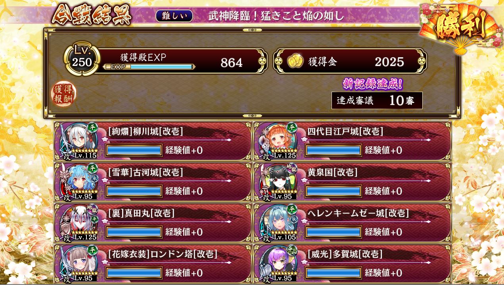Click the blue experience bar of 黄泉国
Screen dimensions: 504x285
pos(333,191)
